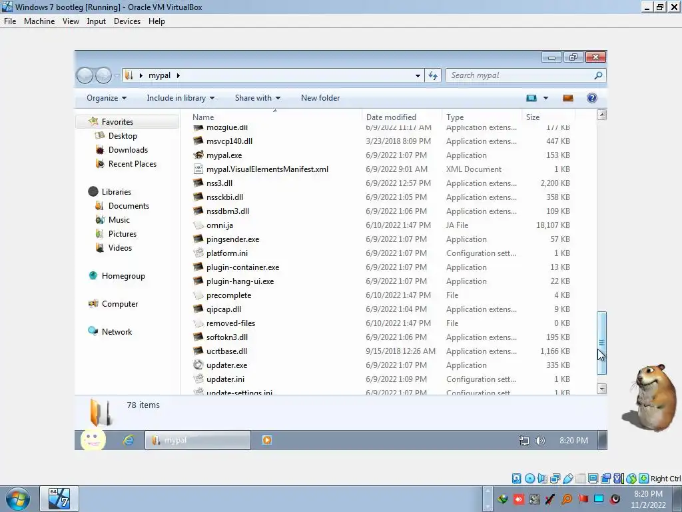Open Pictures library
This screenshot has width=682, height=512.
(123, 234)
